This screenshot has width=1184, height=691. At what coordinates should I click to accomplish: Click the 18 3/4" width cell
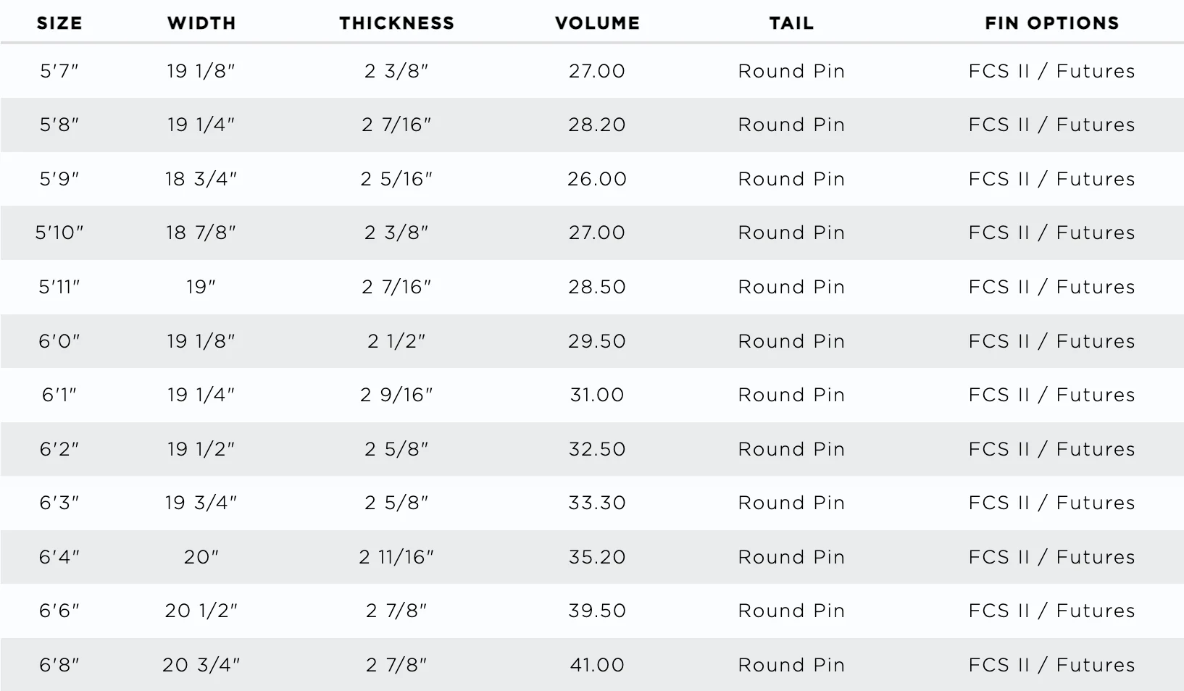201,179
